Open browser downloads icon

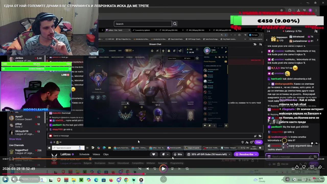tap(298, 10)
